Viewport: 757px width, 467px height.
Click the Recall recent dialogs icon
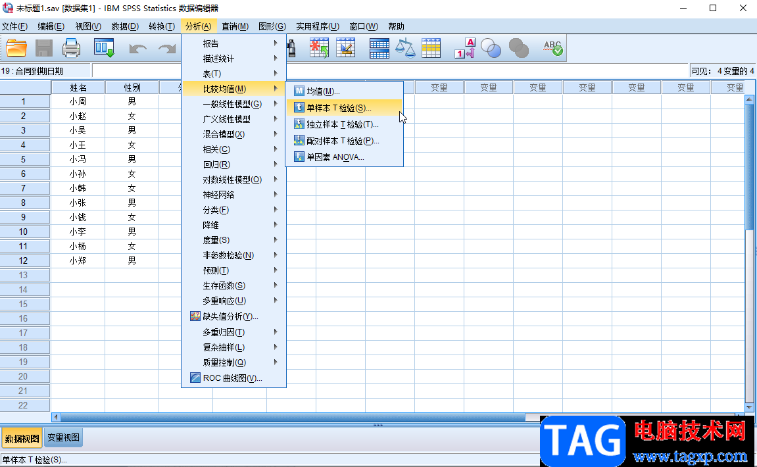tap(104, 48)
